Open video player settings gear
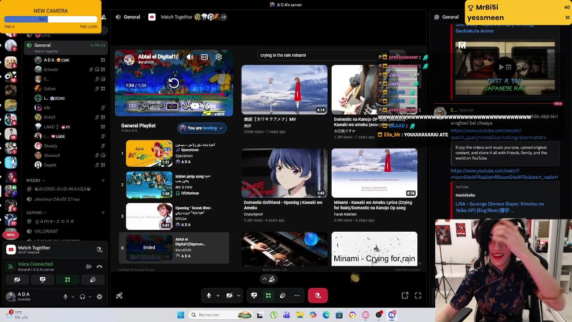 click(x=219, y=57)
